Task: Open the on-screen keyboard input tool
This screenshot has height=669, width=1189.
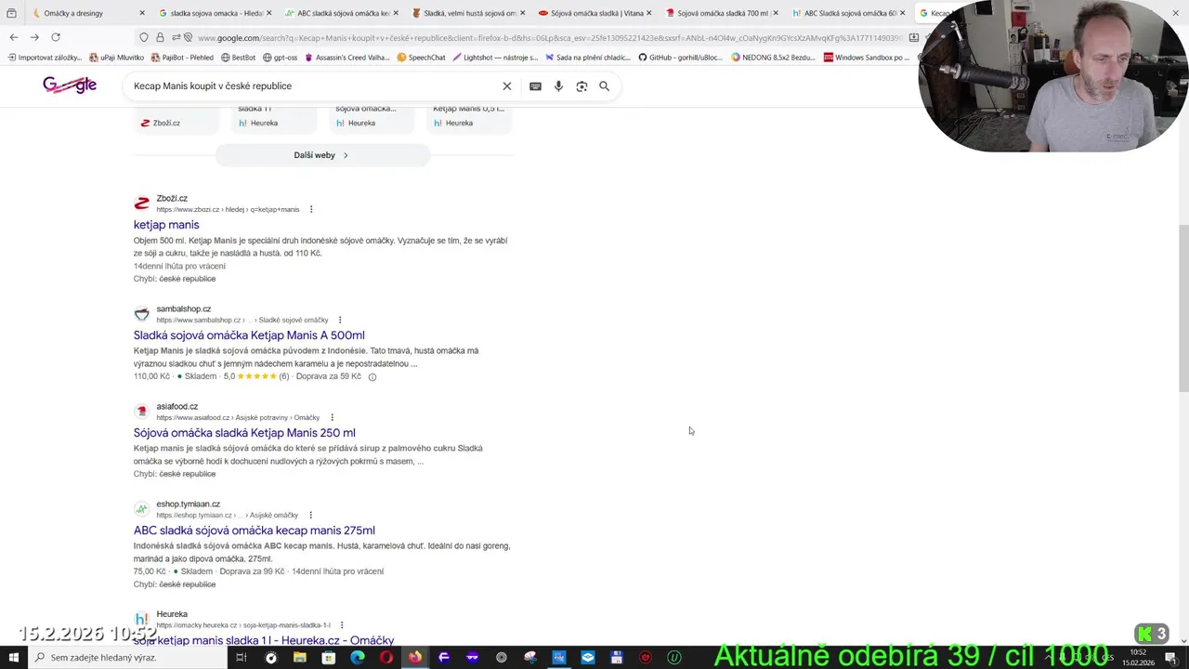Action: pyautogui.click(x=535, y=86)
